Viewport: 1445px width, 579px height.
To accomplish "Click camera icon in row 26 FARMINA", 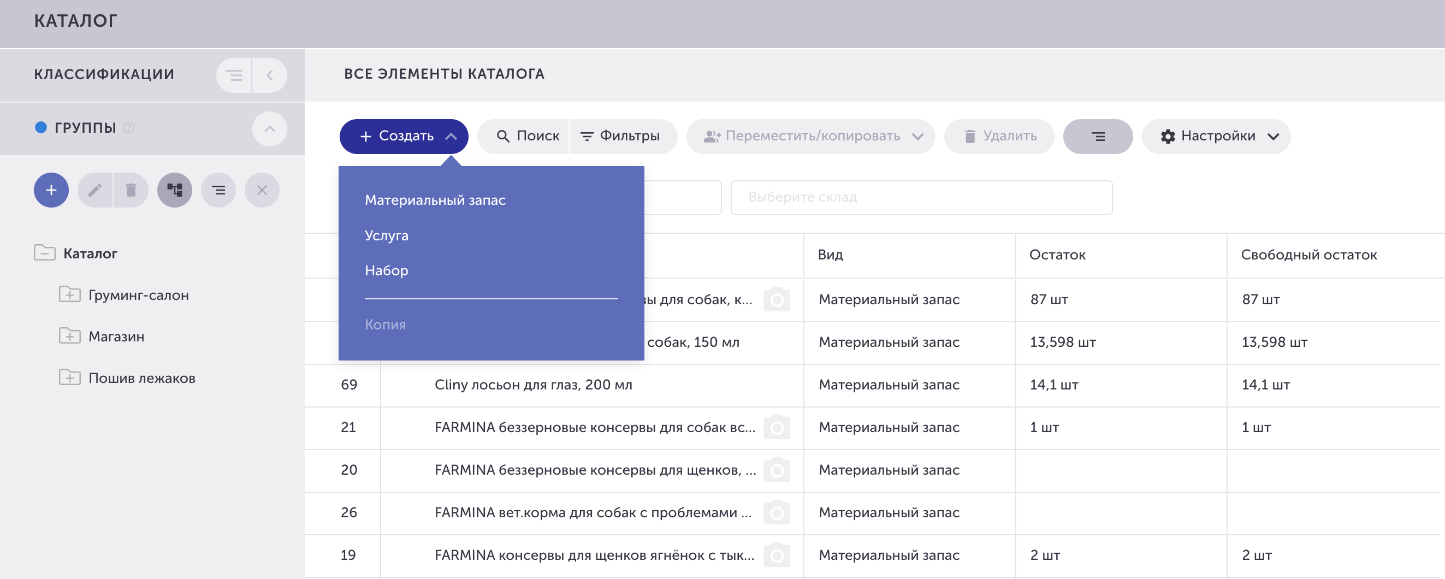I will 777,513.
